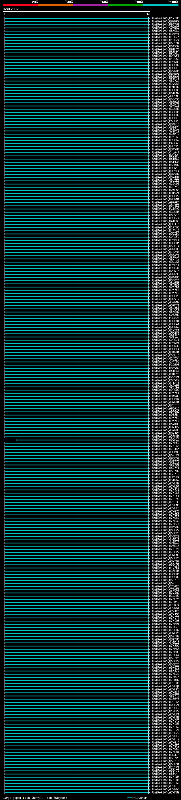Open hit UniRef100_O64937

[x=165, y=47]
